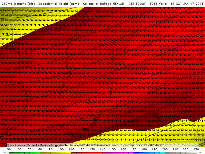205x154 pixels.
Task: Pick the bright red swatch ending at 140
Action: (x=100, y=153)
